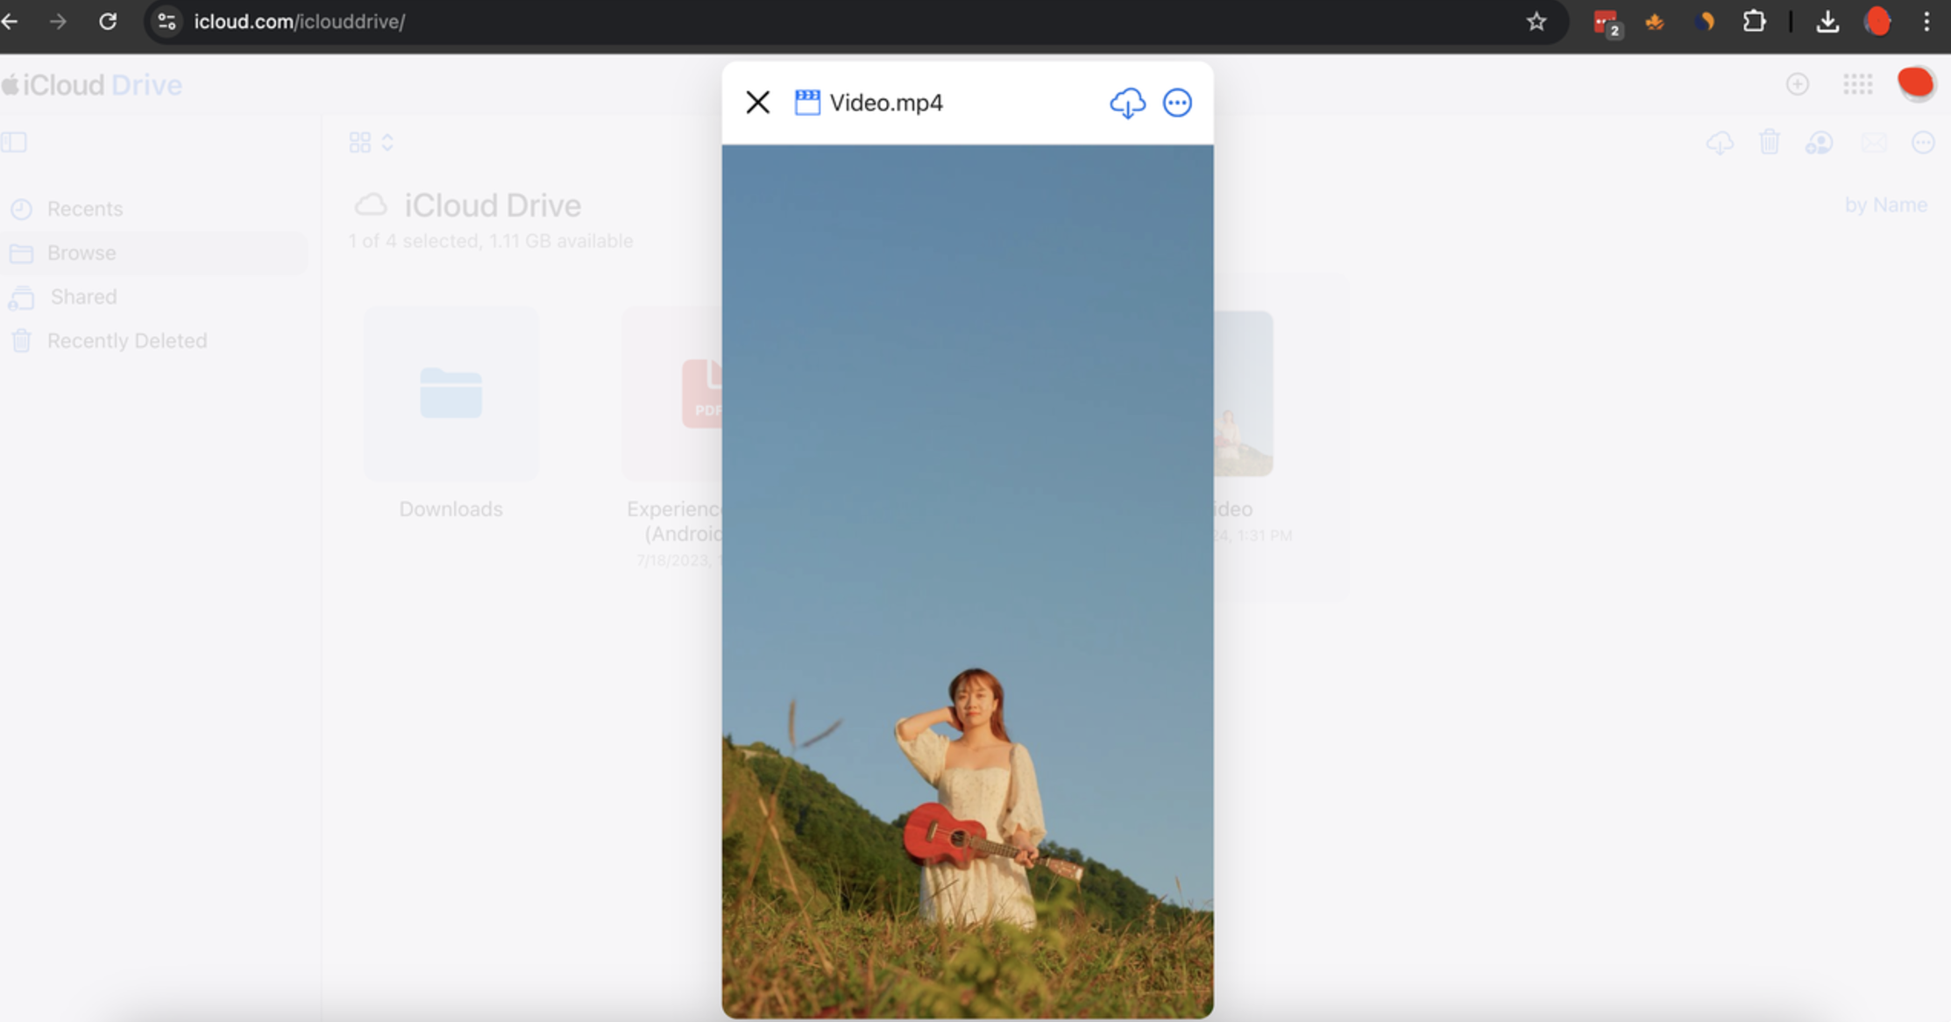The width and height of the screenshot is (1951, 1022).
Task: Select the Browse menu item
Action: (x=81, y=252)
